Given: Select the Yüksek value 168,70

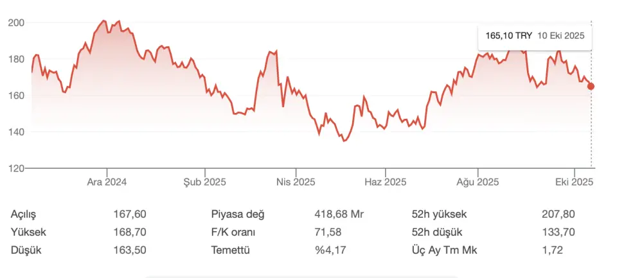Looking at the screenshot, I should 128,232.
